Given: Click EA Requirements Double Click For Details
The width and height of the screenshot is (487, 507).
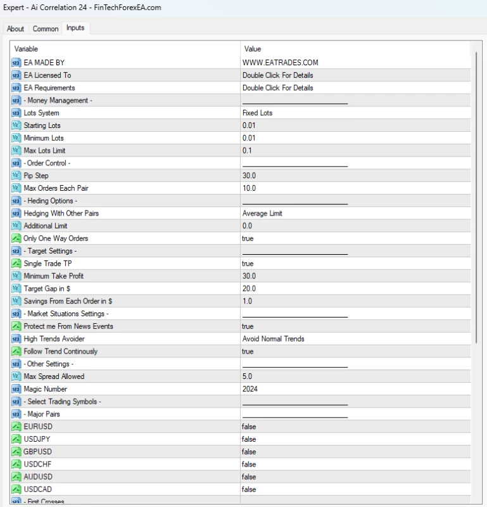Looking at the screenshot, I should [x=277, y=88].
